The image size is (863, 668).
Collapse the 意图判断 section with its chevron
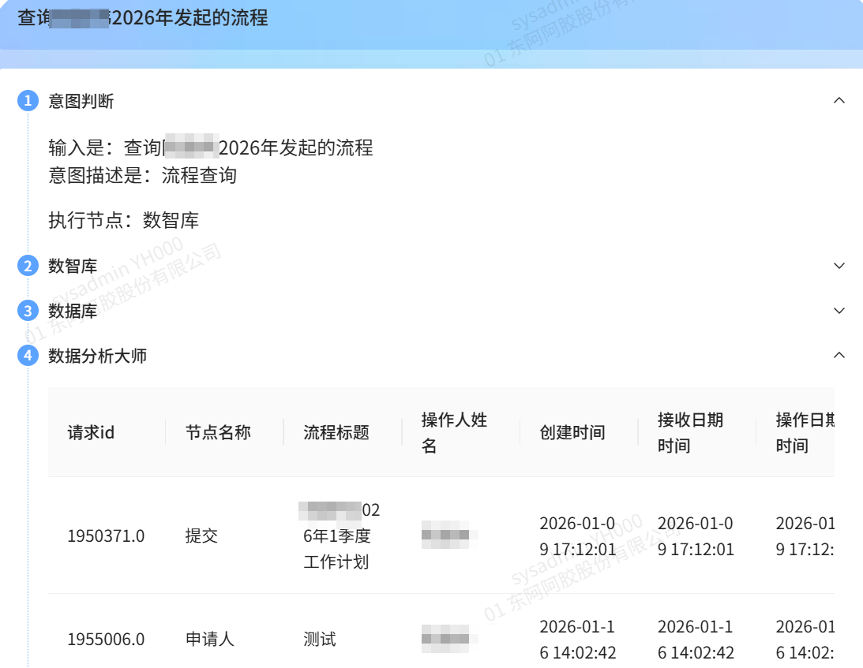pos(839,101)
